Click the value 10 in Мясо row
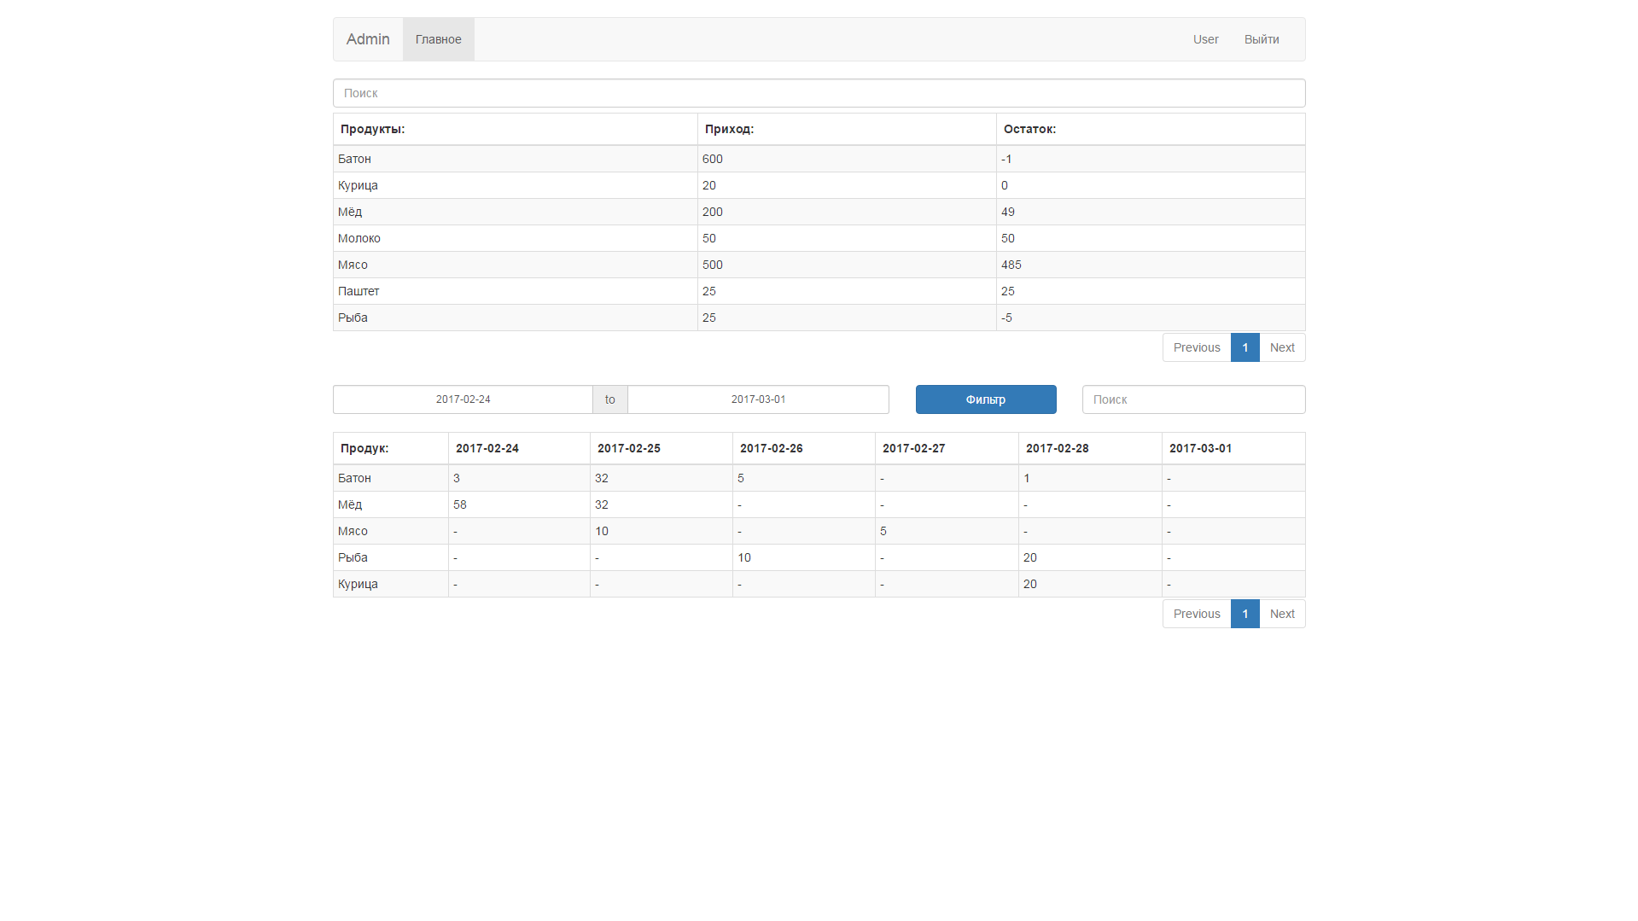The width and height of the screenshot is (1638, 921). click(602, 531)
